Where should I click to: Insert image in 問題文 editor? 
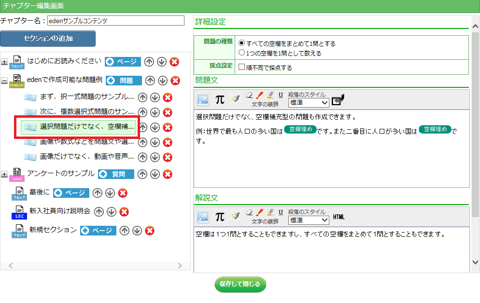(203, 100)
